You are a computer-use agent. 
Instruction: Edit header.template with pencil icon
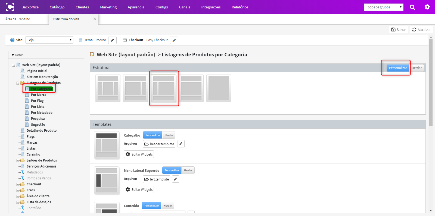click(181, 144)
